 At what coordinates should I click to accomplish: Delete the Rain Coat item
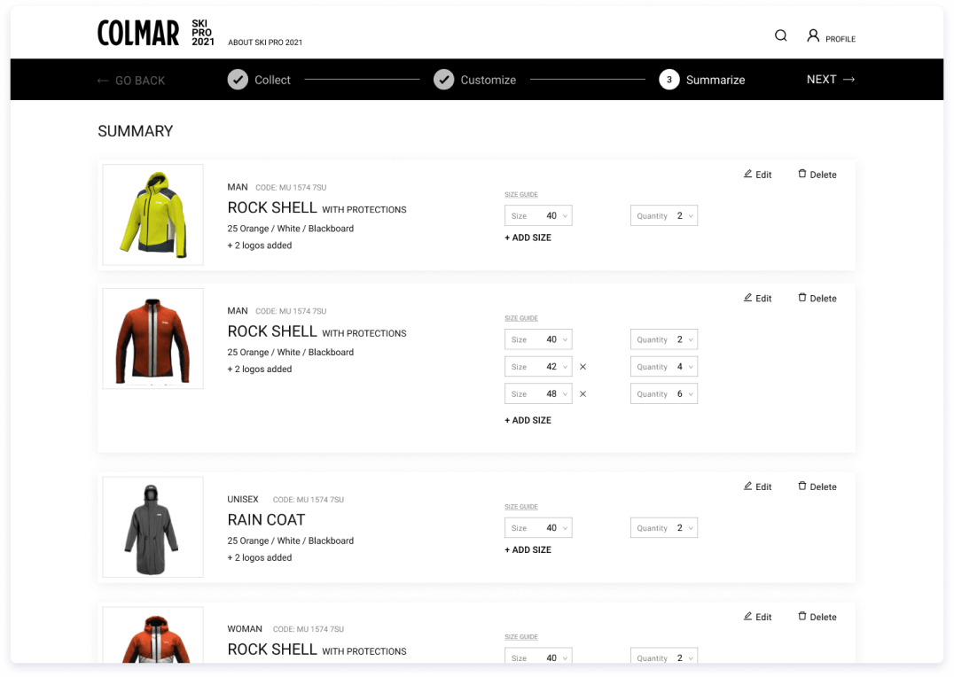(x=817, y=486)
